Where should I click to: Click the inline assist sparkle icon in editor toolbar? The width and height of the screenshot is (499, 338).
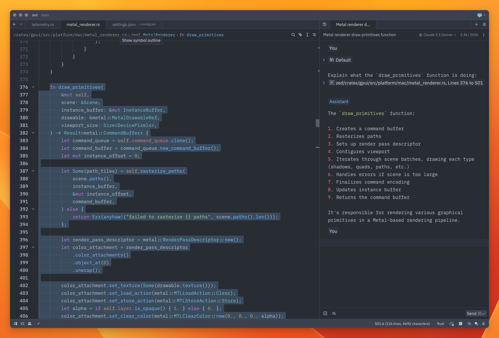click(x=300, y=35)
